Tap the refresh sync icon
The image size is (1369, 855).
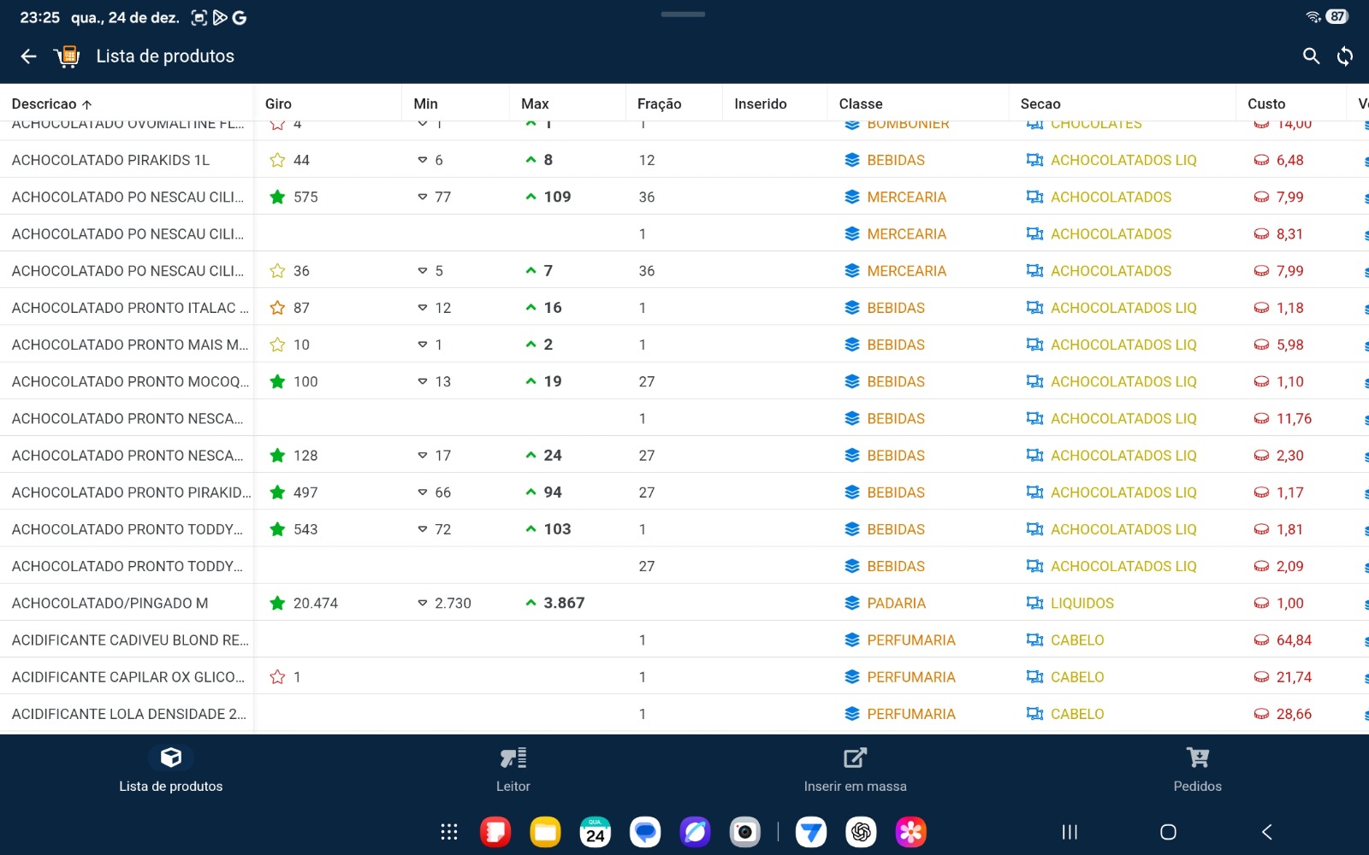(x=1345, y=56)
